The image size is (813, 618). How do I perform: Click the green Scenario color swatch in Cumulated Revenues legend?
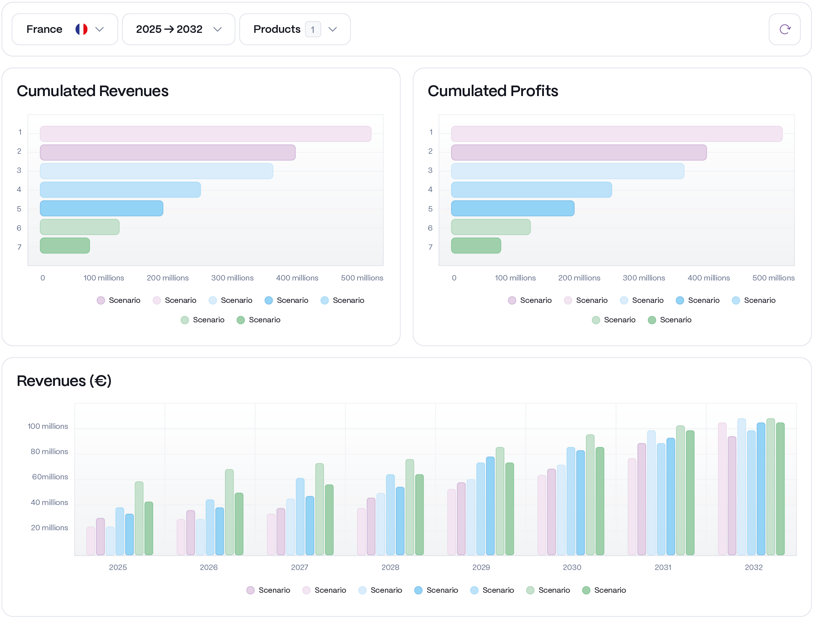[x=185, y=320]
